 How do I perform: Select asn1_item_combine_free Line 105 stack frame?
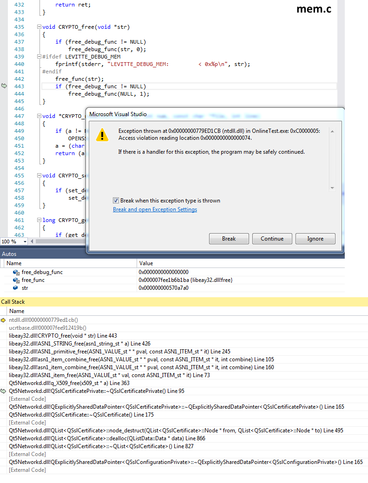coord(141,359)
